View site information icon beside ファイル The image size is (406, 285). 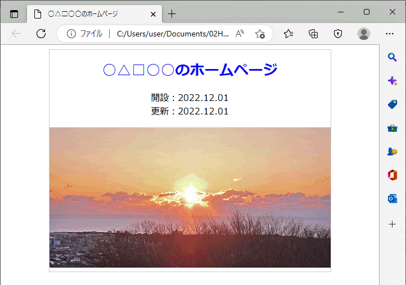coord(71,34)
